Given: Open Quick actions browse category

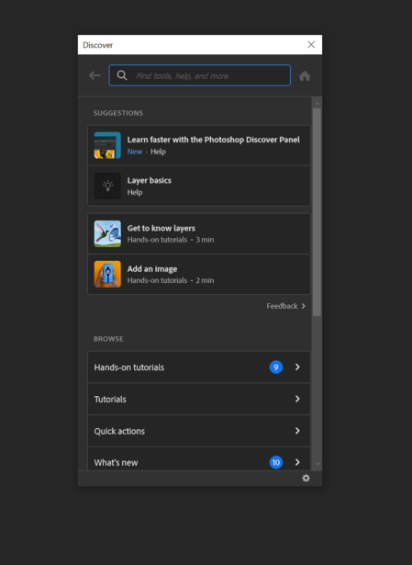Looking at the screenshot, I should click(x=199, y=431).
